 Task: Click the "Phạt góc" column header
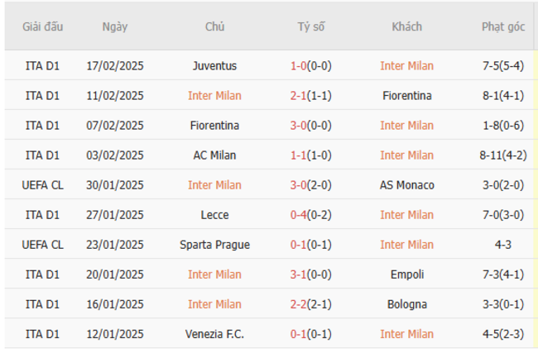coord(503,26)
